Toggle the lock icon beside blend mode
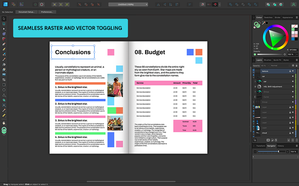The image size is (299, 186). 297,65
